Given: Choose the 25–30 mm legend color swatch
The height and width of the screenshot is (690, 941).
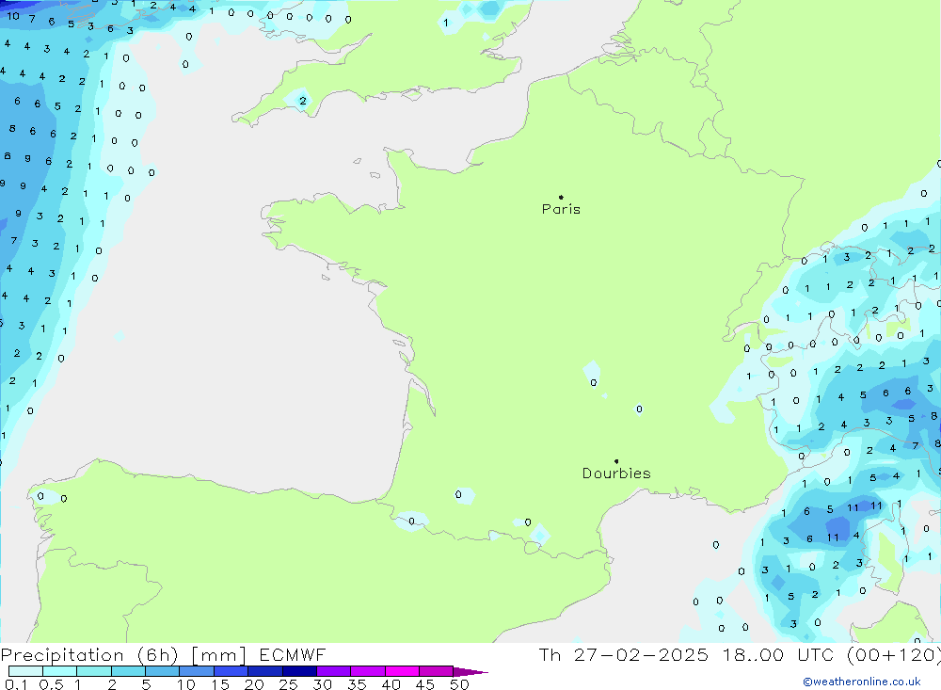Looking at the screenshot, I should [x=299, y=671].
